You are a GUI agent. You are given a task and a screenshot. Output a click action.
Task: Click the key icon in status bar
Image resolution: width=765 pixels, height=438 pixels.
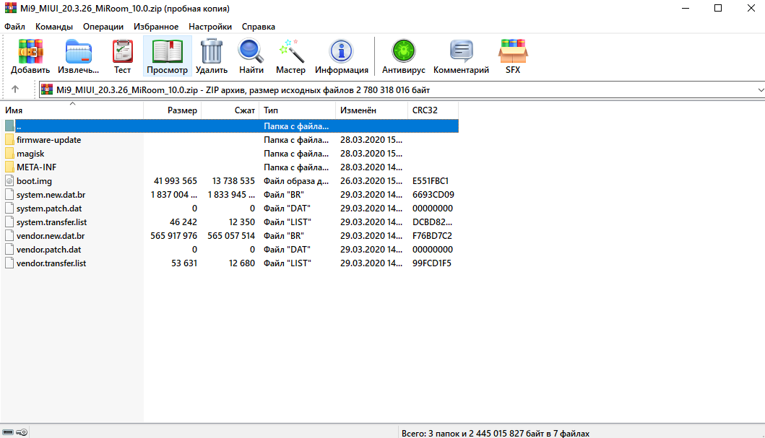(22, 432)
